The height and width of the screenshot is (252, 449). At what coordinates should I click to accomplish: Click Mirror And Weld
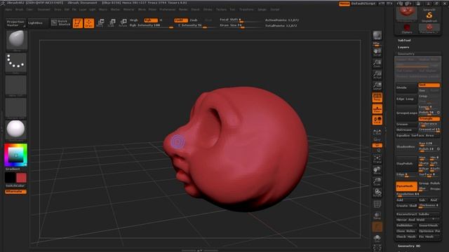[x=418, y=220]
